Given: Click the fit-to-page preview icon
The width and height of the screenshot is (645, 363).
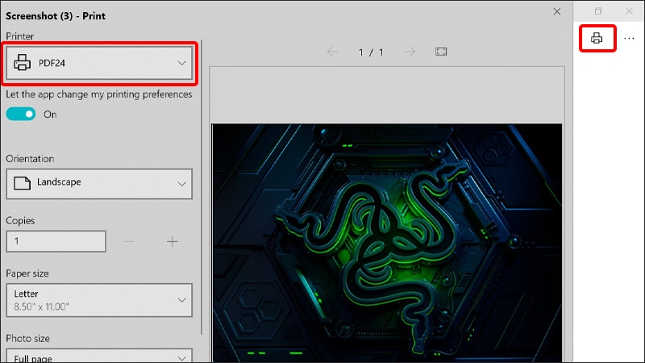Looking at the screenshot, I should [x=441, y=52].
